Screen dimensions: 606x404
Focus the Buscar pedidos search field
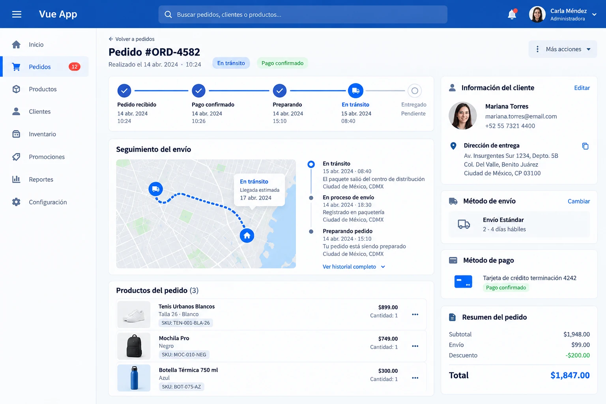coord(303,15)
